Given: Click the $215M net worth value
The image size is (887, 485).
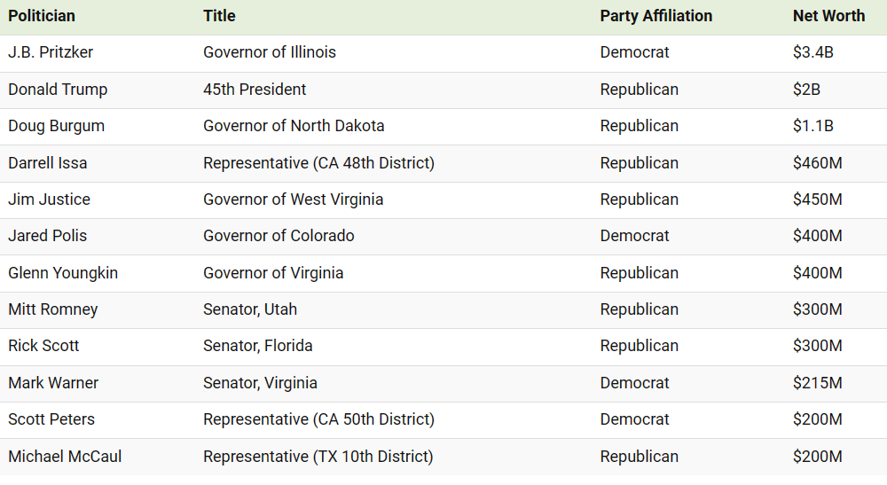Looking at the screenshot, I should [818, 383].
